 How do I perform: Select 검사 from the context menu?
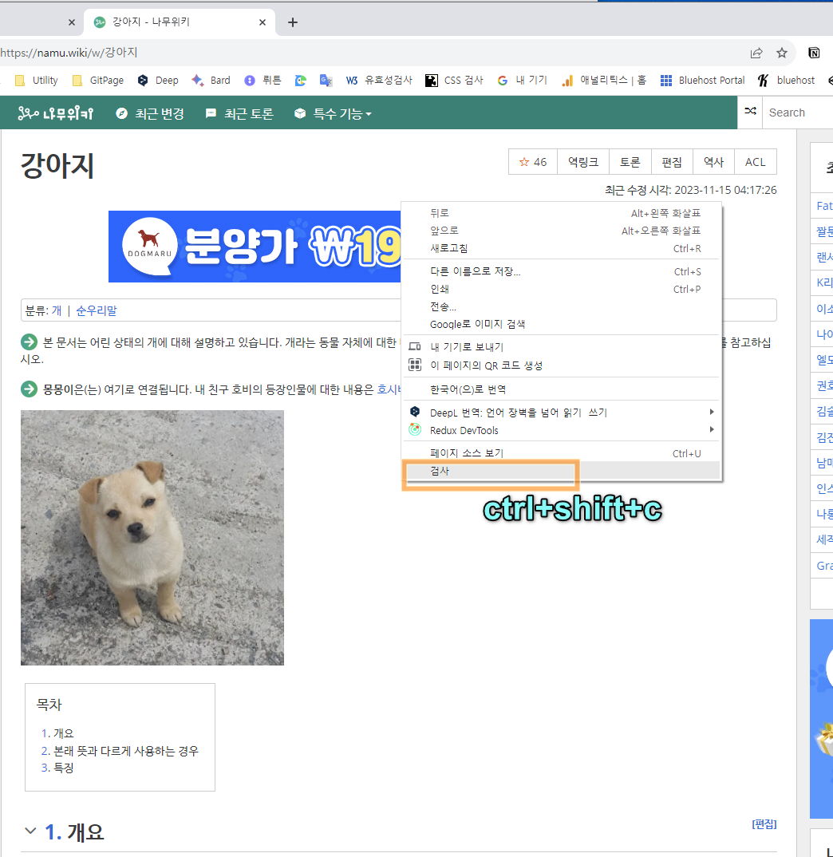440,471
